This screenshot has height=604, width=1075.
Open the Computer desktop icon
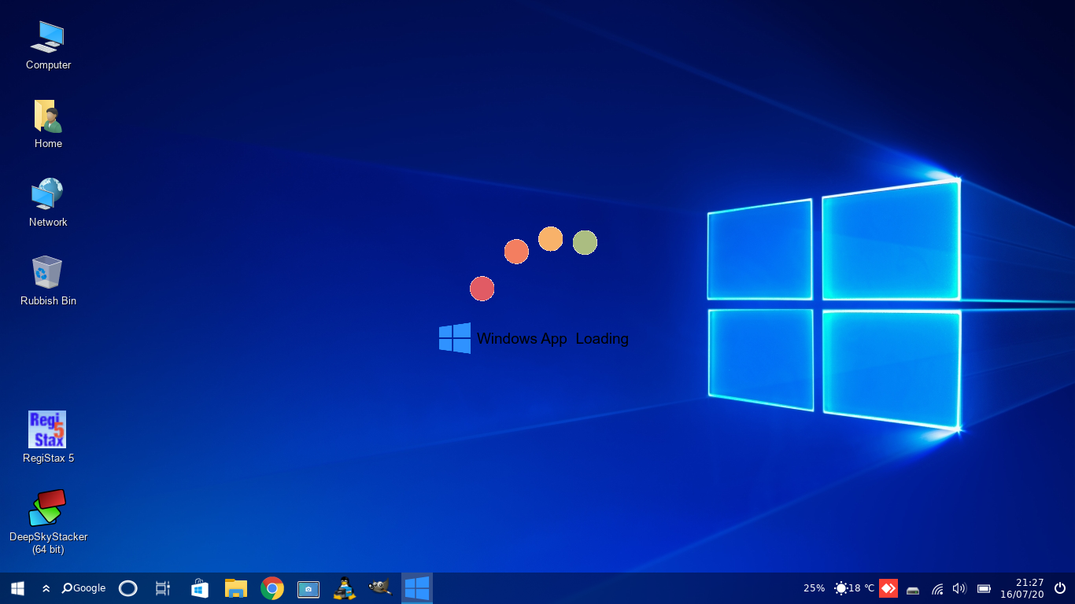(x=47, y=35)
